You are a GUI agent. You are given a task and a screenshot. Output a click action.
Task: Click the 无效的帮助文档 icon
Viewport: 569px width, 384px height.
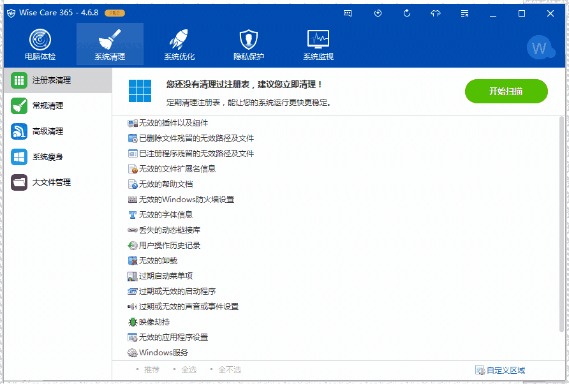point(133,184)
